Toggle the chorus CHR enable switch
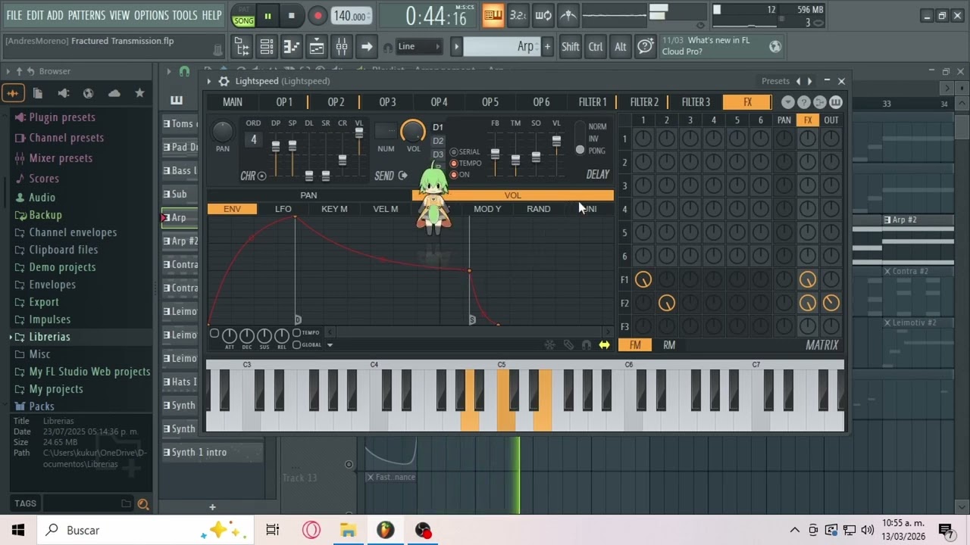 point(261,176)
